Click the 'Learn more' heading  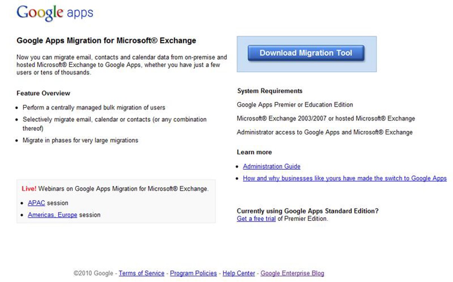254,152
